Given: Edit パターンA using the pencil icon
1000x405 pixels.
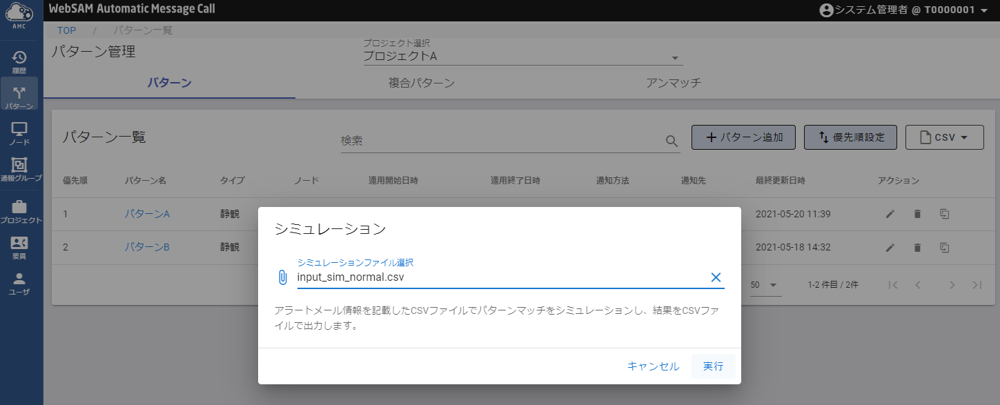Looking at the screenshot, I should click(890, 214).
